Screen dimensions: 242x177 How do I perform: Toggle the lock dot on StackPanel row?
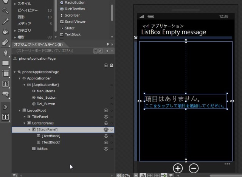(112, 130)
